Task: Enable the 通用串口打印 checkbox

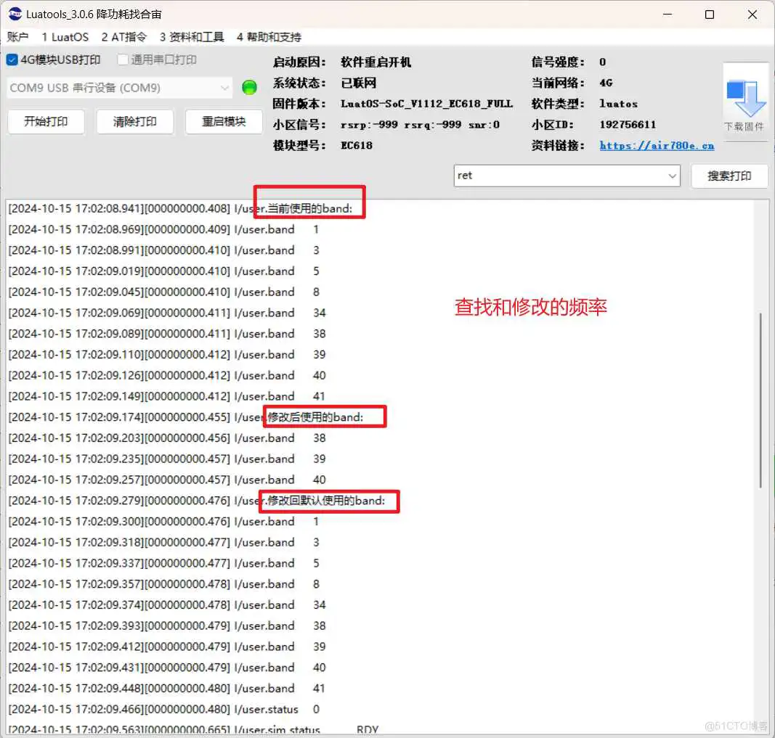Action: pyautogui.click(x=121, y=60)
